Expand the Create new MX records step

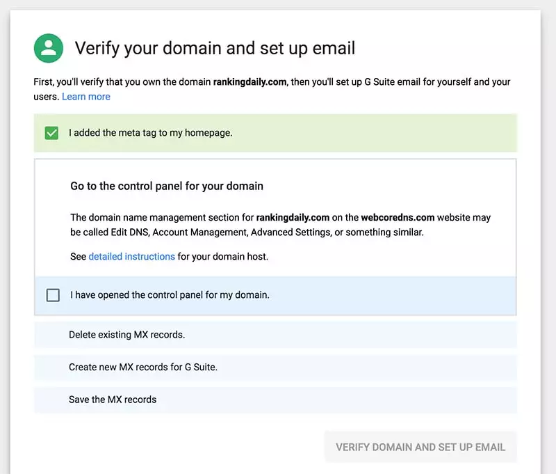click(x=142, y=367)
